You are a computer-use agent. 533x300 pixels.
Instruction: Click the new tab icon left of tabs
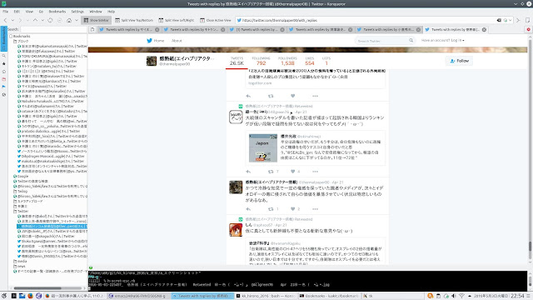click(92, 30)
